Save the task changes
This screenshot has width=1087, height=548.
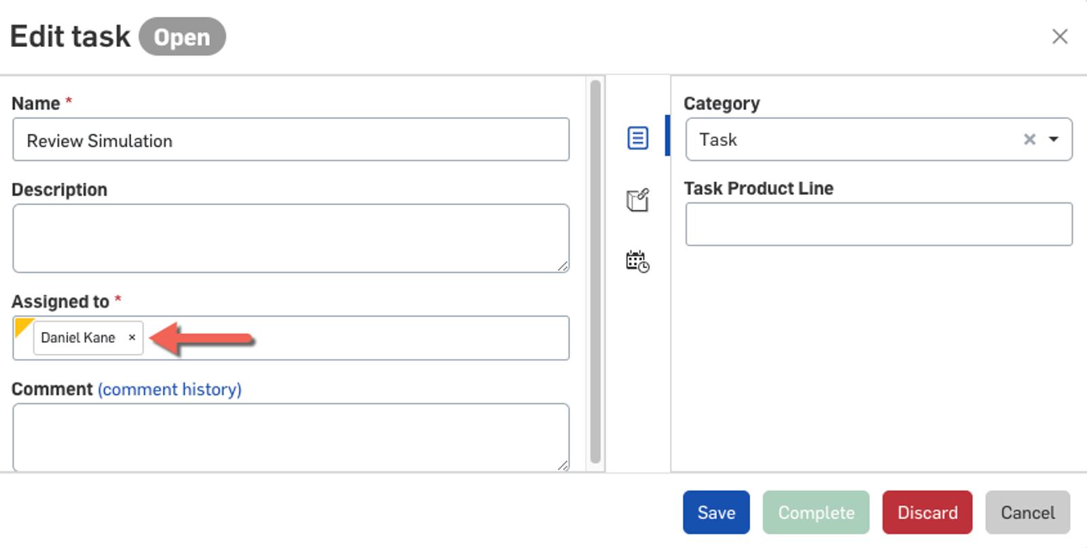coord(716,513)
